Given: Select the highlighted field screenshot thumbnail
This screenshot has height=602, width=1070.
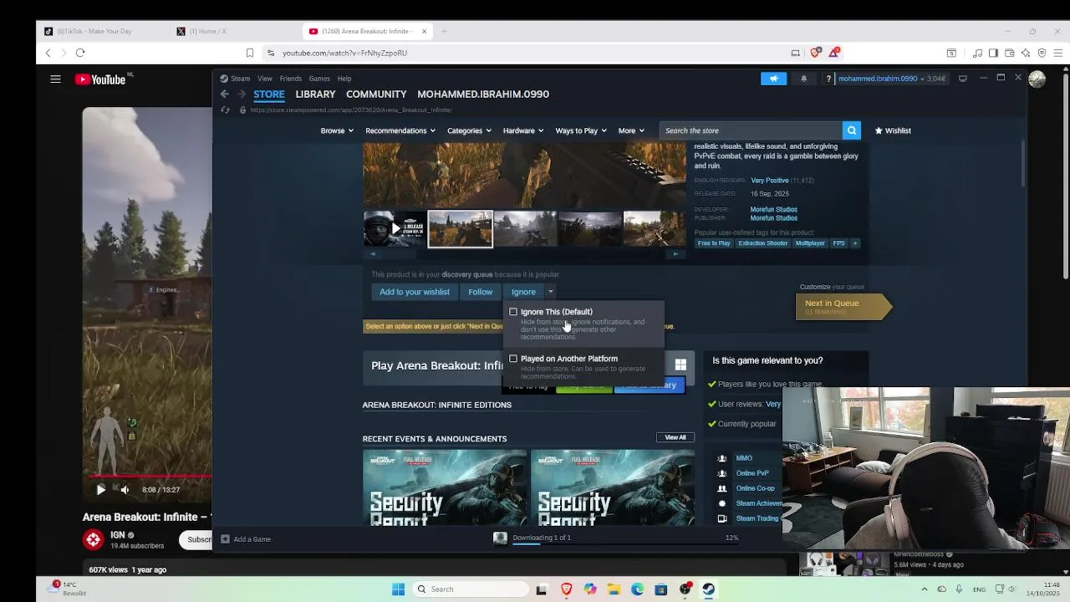Looking at the screenshot, I should point(461,229).
